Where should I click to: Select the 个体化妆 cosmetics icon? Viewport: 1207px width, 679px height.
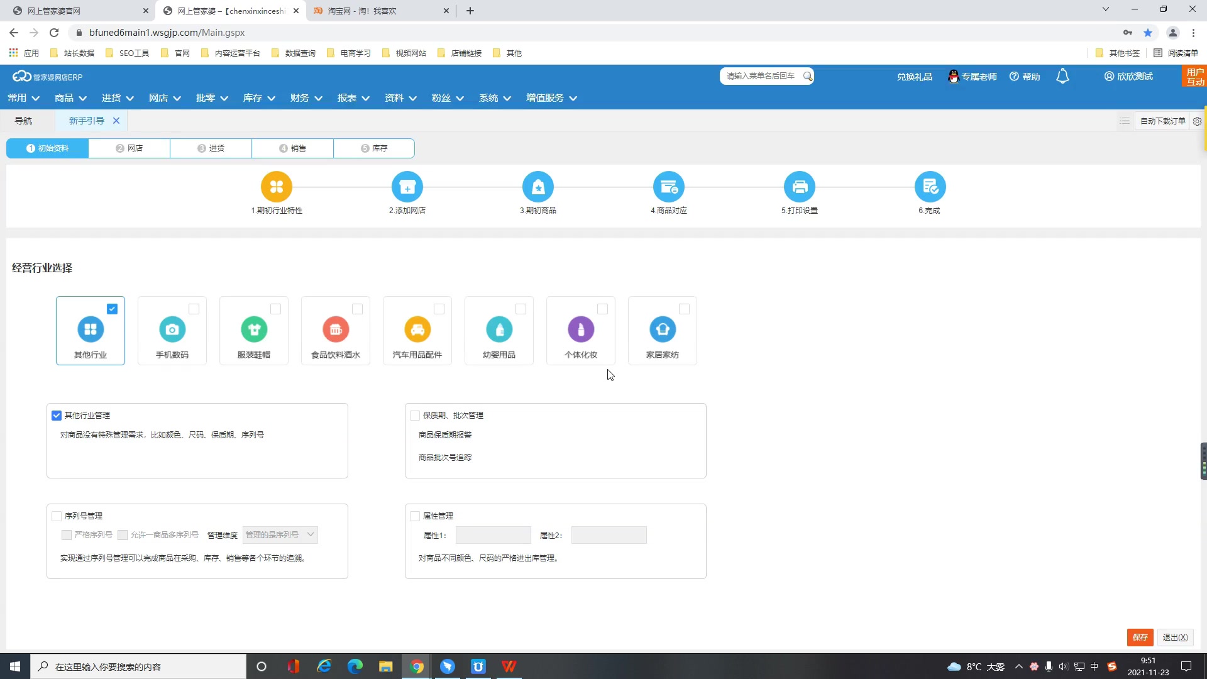coord(581,329)
